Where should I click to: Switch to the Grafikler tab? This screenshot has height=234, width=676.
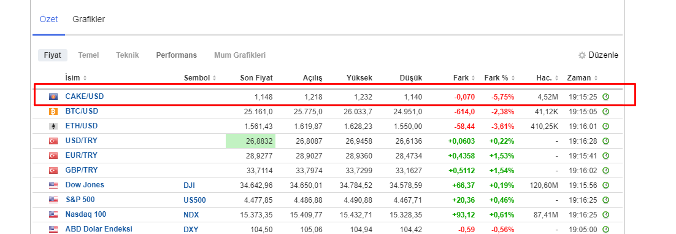(x=89, y=20)
